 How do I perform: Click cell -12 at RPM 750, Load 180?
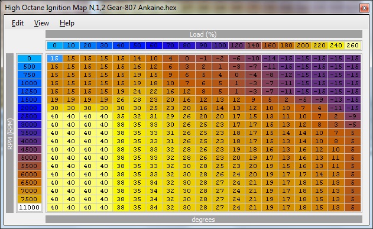287,75
